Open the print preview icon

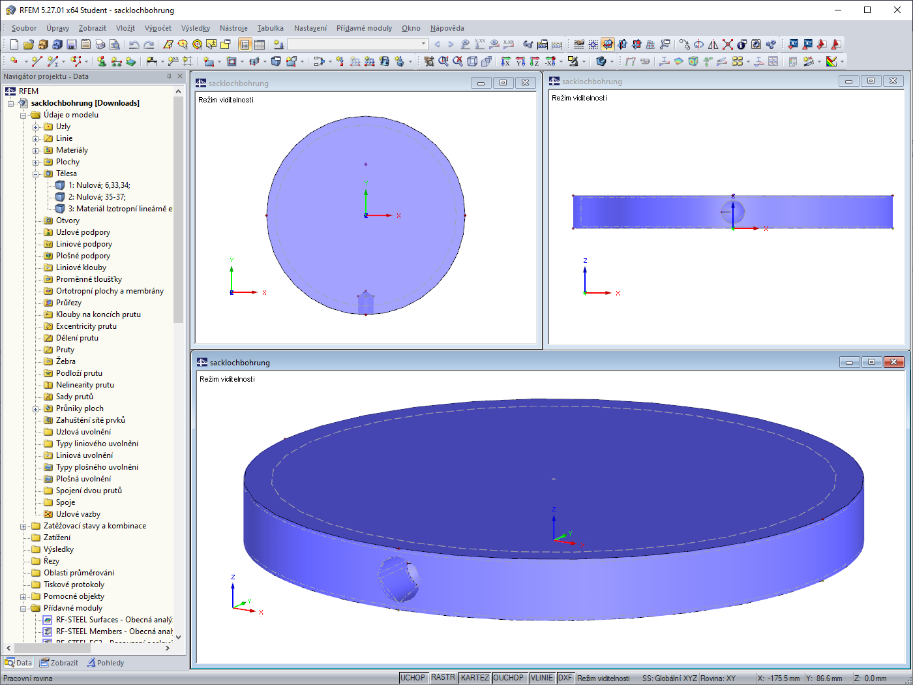coord(114,44)
